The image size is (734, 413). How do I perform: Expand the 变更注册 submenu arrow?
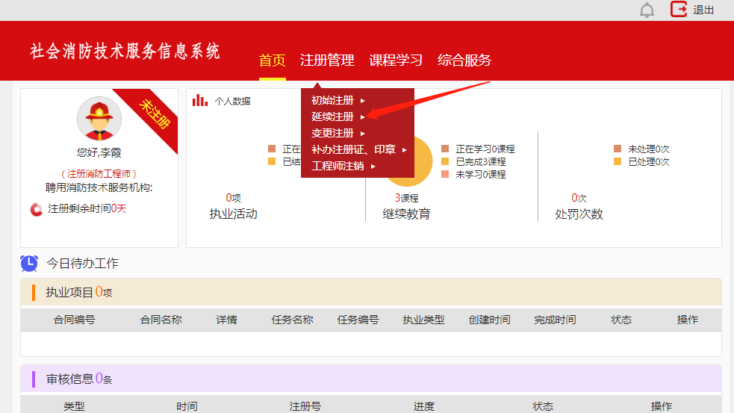click(363, 134)
